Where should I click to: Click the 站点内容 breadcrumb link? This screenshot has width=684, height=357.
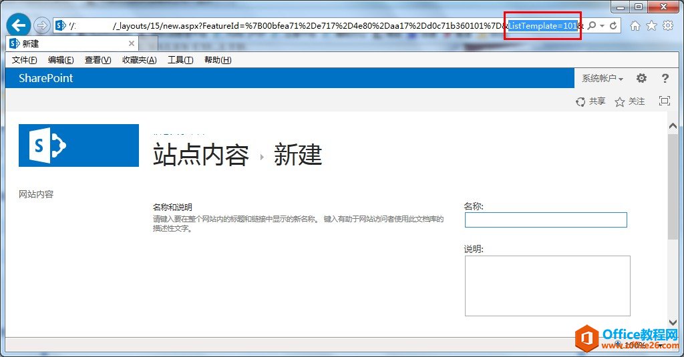[201, 155]
